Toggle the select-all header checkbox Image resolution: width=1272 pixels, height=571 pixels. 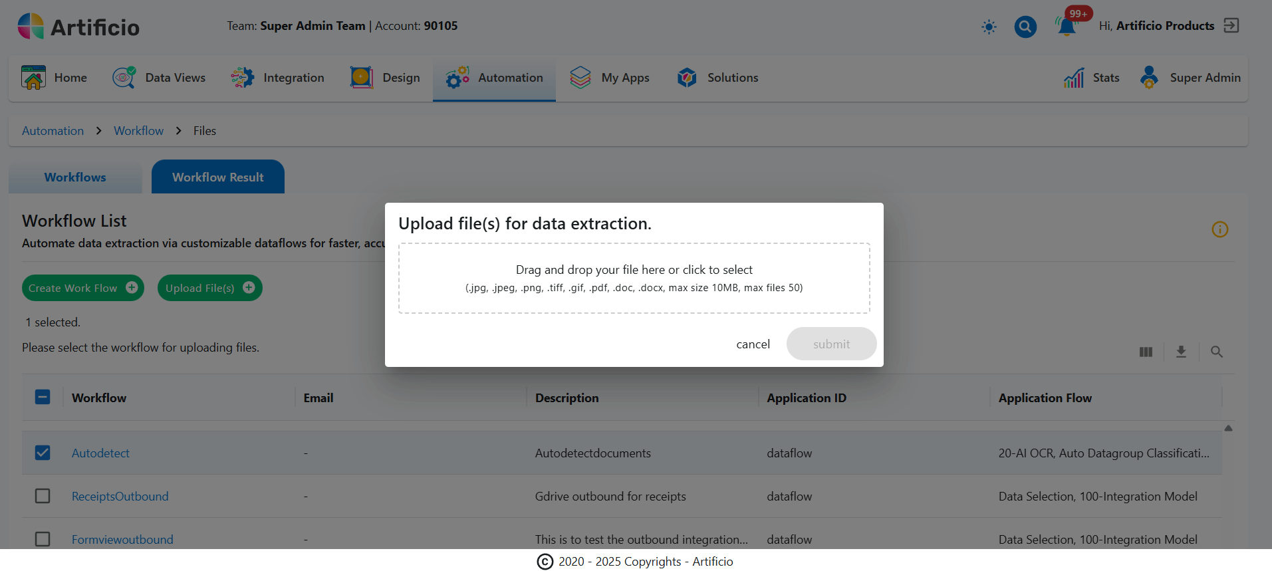pos(43,398)
